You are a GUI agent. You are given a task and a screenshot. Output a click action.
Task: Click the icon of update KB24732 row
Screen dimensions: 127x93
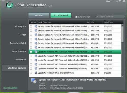[36, 56]
